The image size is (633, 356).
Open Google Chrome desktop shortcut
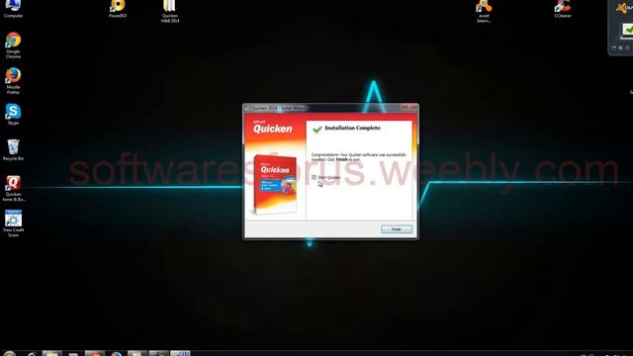(x=13, y=45)
